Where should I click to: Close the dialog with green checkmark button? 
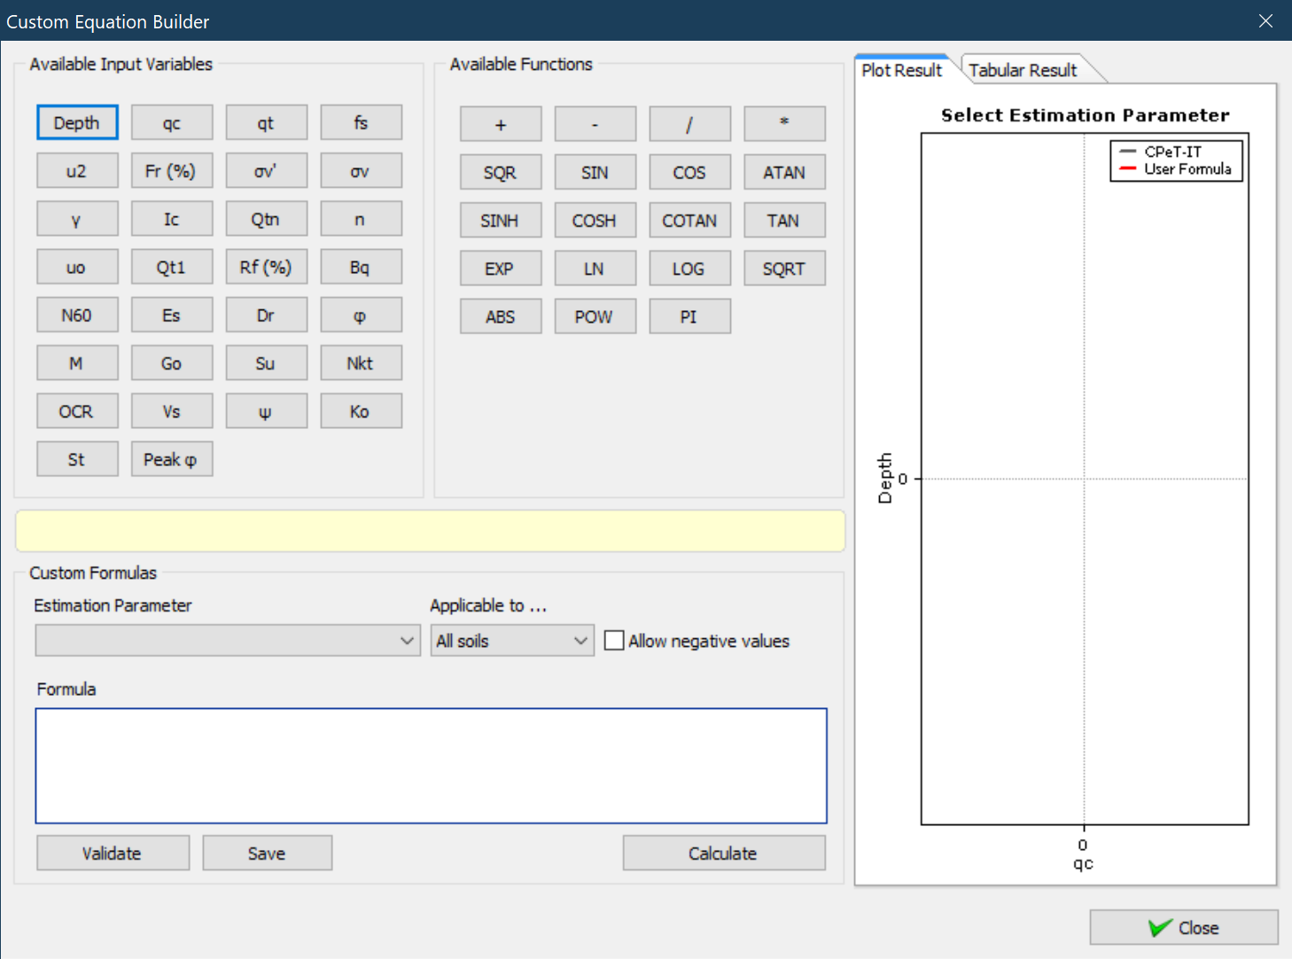[1183, 928]
